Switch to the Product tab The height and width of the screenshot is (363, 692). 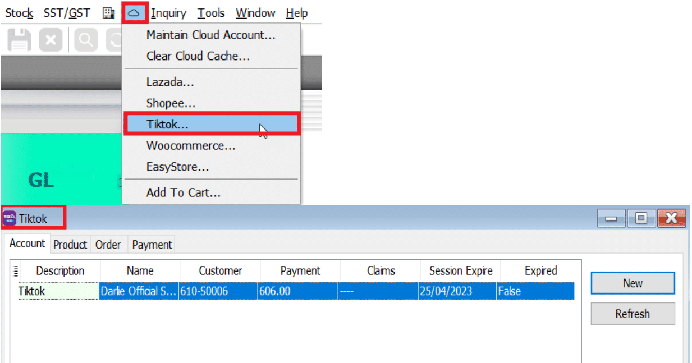click(70, 245)
